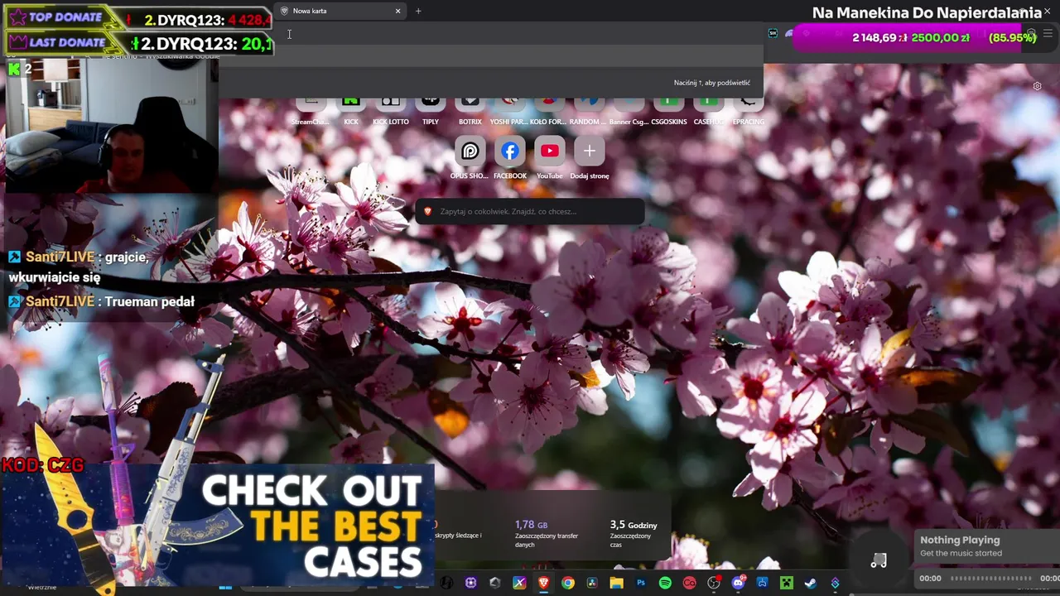The width and height of the screenshot is (1060, 596).
Task: Launch Minecraft from the taskbar
Action: [787, 583]
